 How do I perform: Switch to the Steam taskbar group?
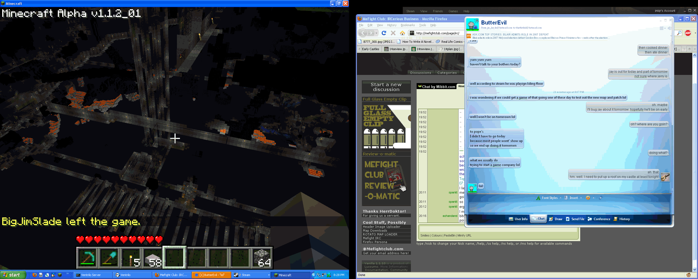pos(251,275)
